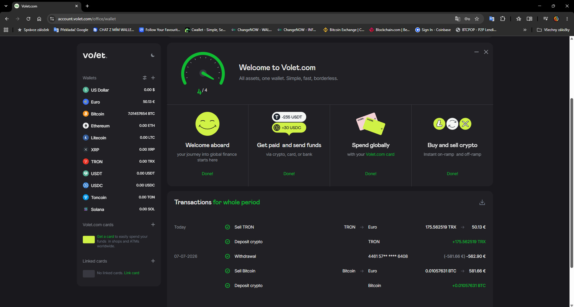Open browser extensions puzzle icon

coord(503,19)
